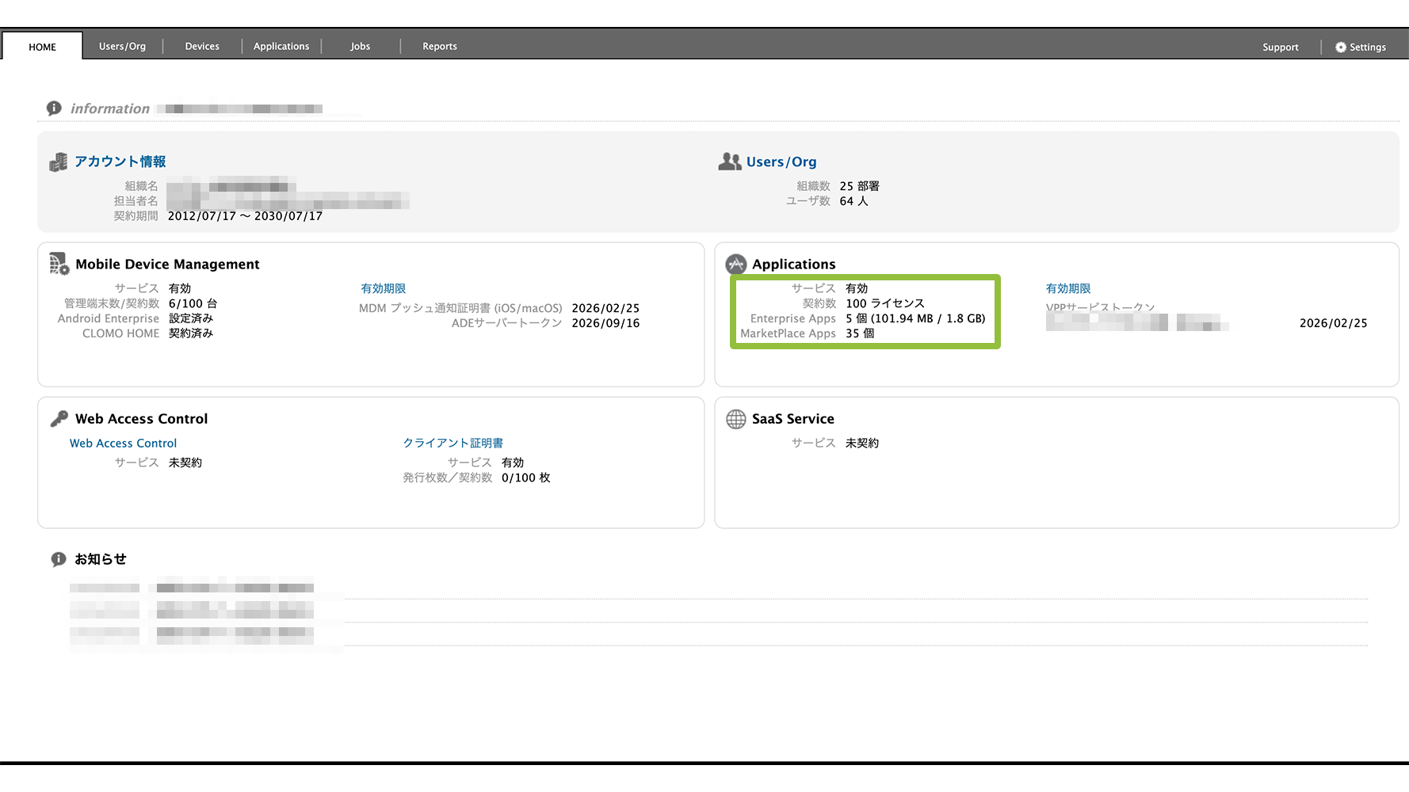
Task: Click the account building icon
Action: pyautogui.click(x=58, y=162)
